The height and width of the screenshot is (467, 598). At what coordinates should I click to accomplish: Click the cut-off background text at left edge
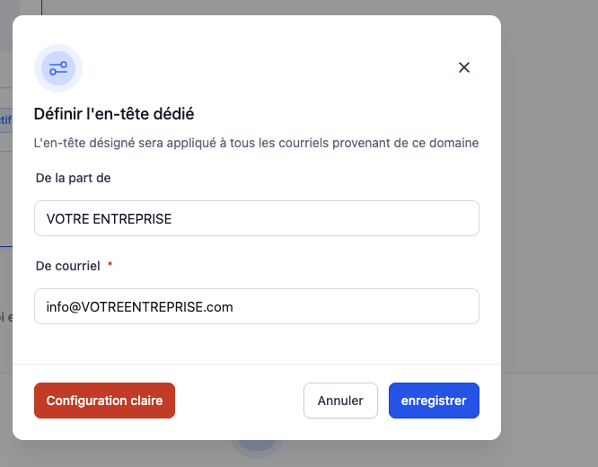point(6,317)
